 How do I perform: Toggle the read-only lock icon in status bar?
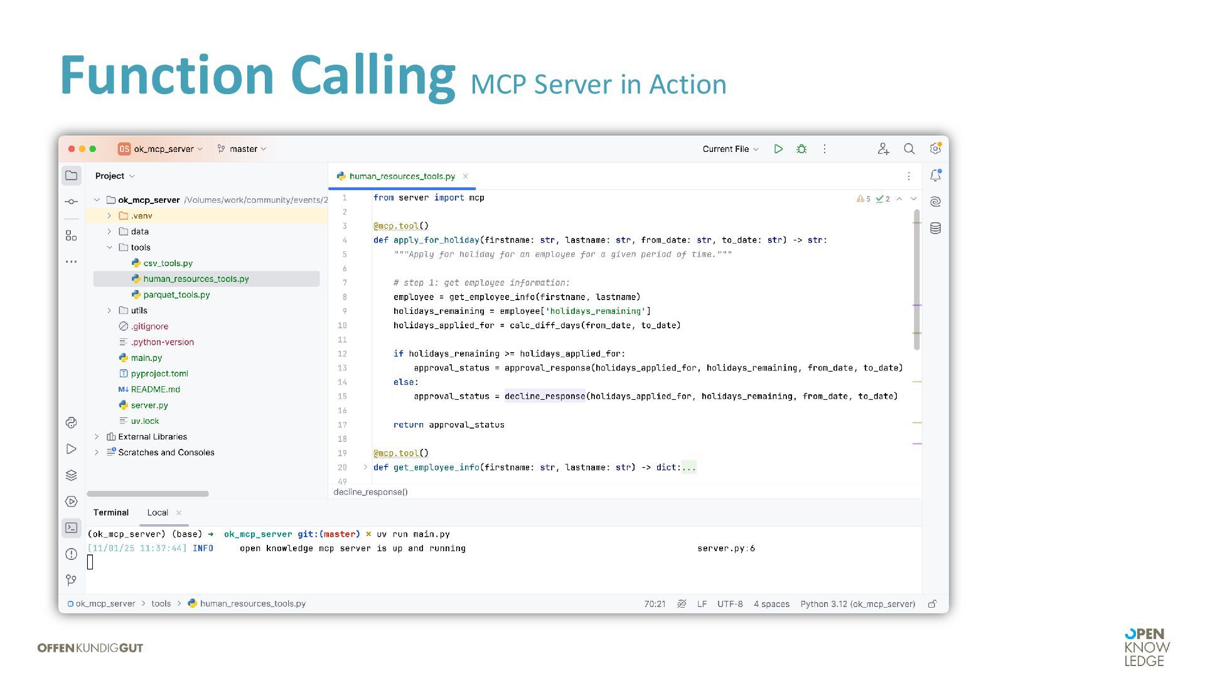click(x=933, y=604)
